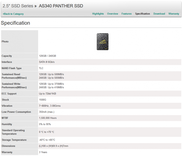Click 120GB: Up to 375MB/s write value

coord(51,84)
